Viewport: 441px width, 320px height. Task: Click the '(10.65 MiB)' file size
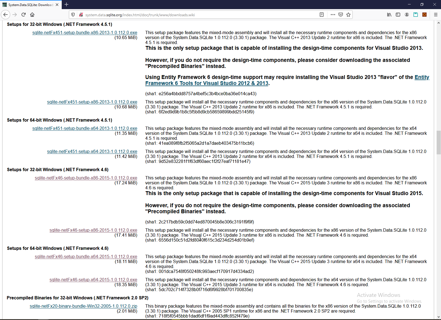coord(126,38)
